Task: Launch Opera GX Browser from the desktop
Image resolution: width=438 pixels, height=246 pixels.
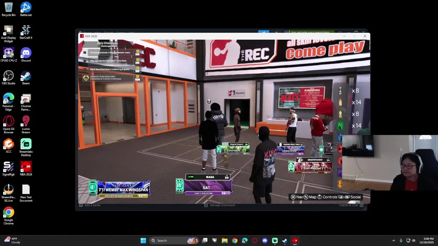Action: pos(9,125)
